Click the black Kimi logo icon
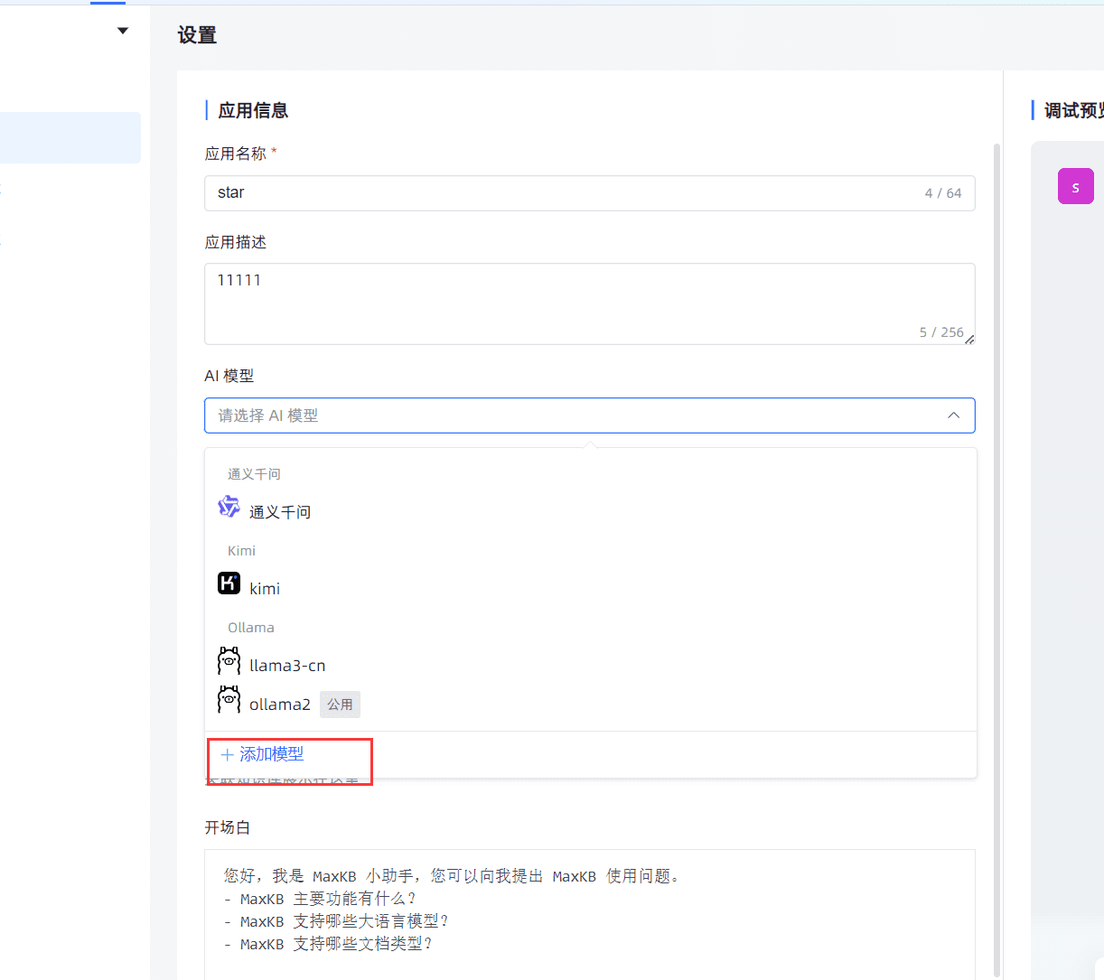This screenshot has height=980, width=1104. (229, 583)
